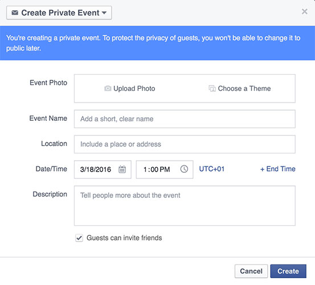This screenshot has width=315, height=285.
Task: Toggle Guests can invite friends checkbox
Action: coord(79,238)
